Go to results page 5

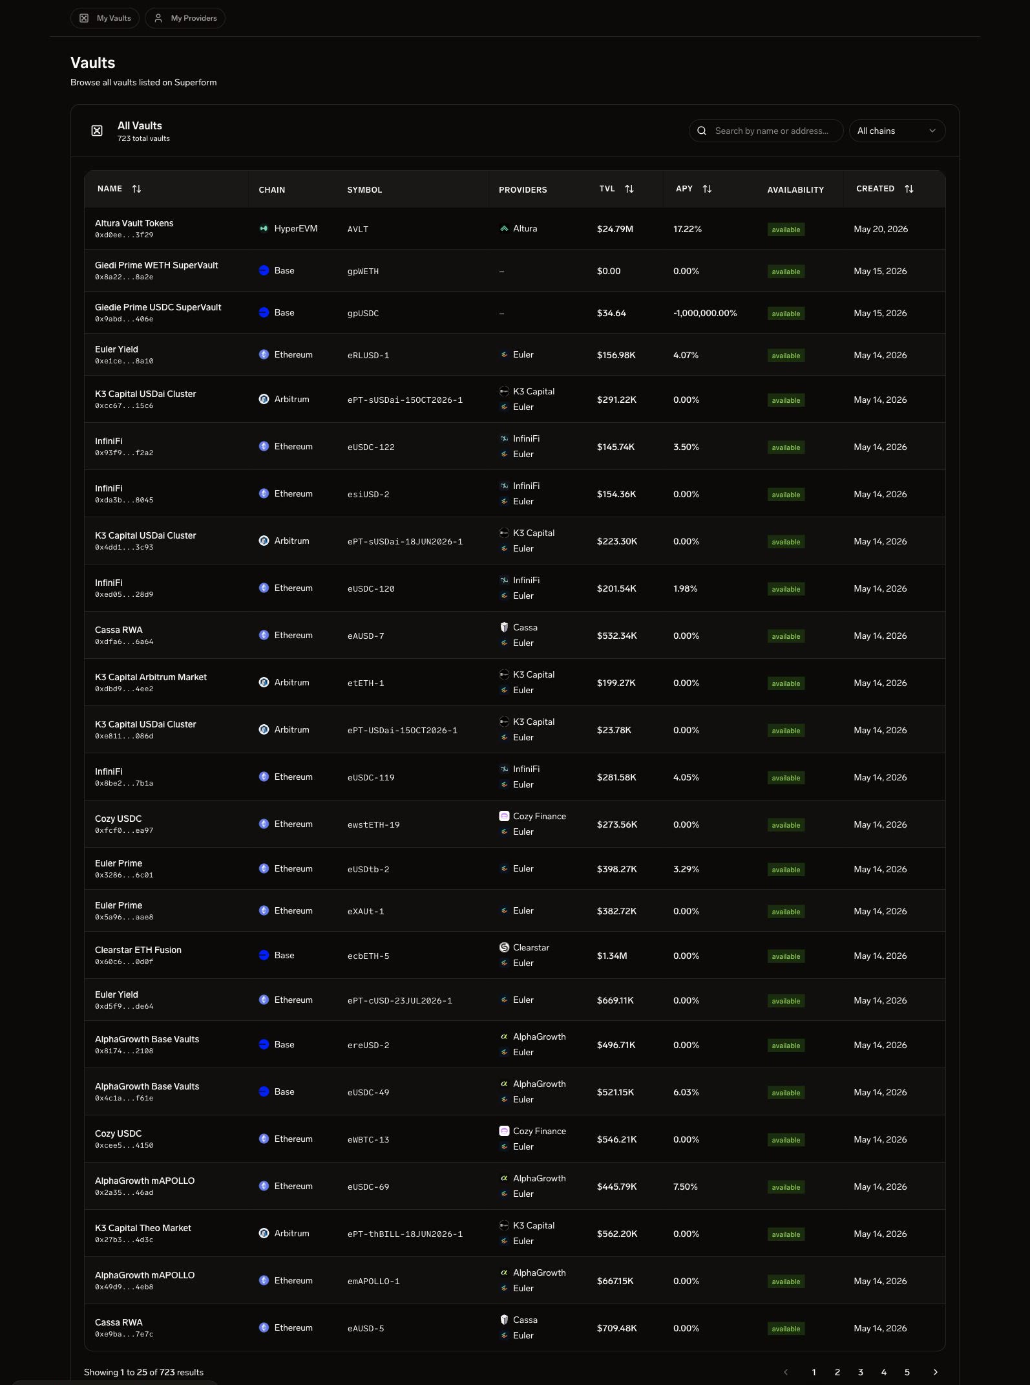pyautogui.click(x=907, y=1372)
